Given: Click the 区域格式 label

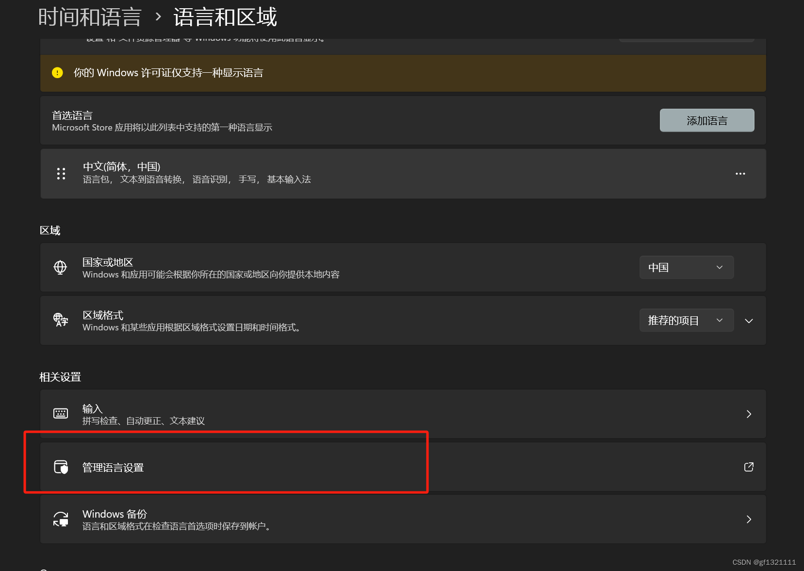Looking at the screenshot, I should pos(103,315).
